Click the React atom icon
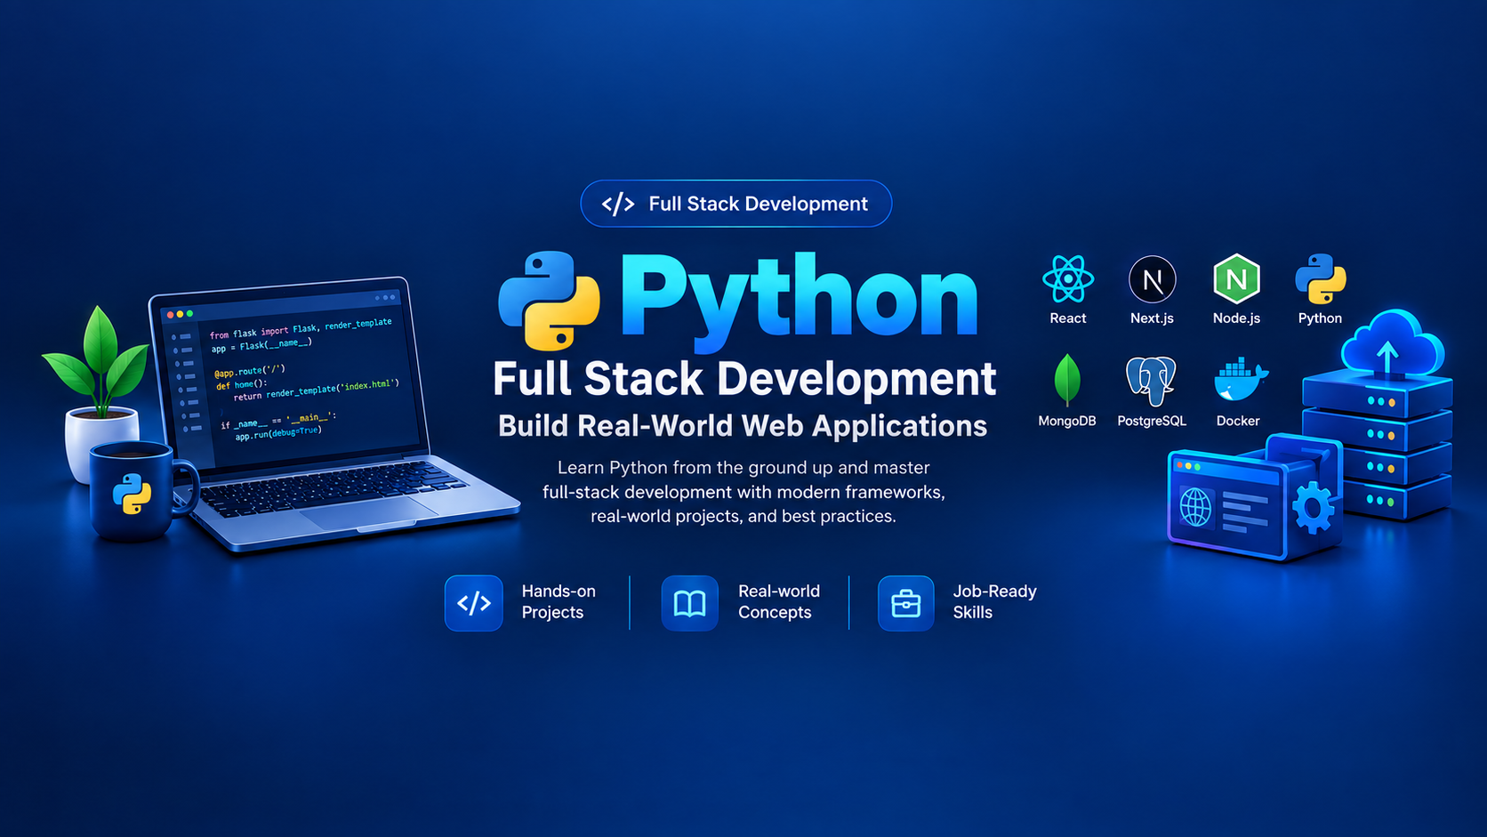This screenshot has width=1487, height=837. pyautogui.click(x=1067, y=280)
